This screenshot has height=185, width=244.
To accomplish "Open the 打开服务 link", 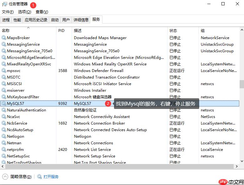I will point(51,177).
